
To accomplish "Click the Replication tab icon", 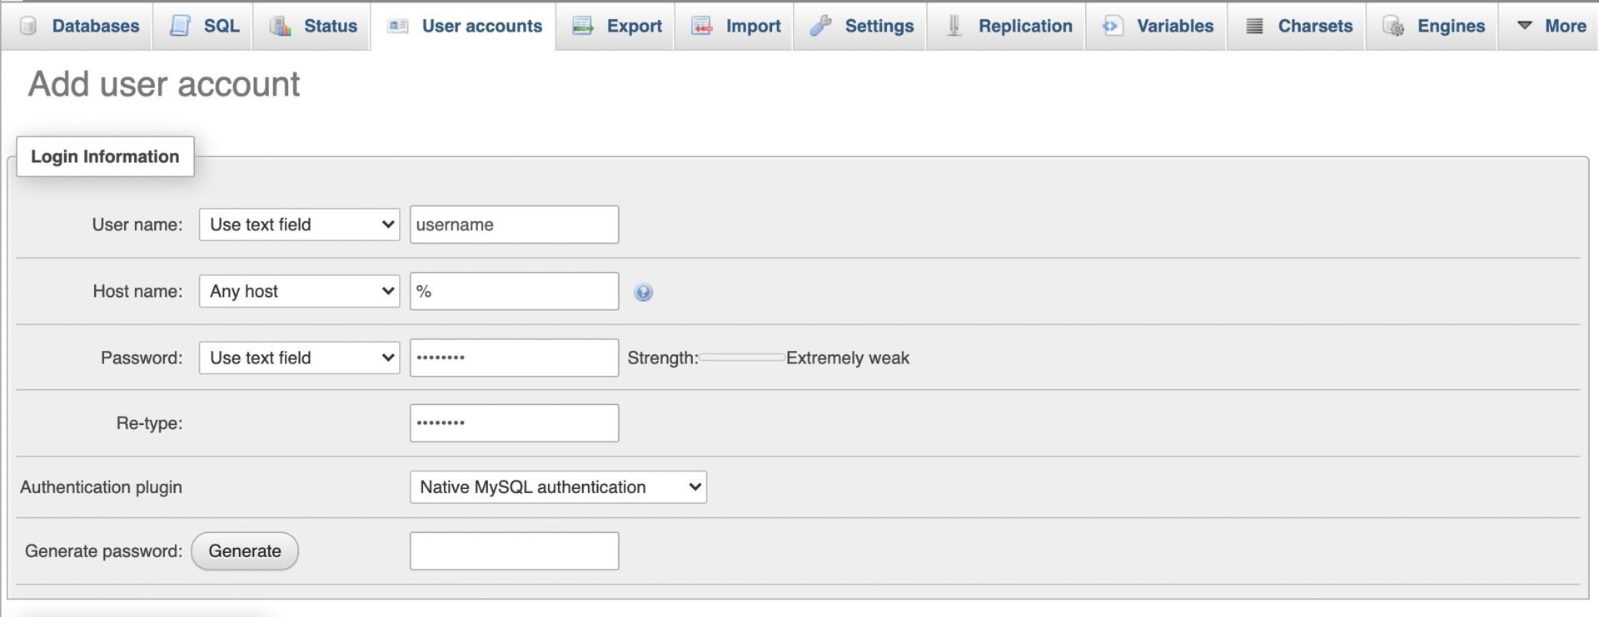I will [954, 26].
